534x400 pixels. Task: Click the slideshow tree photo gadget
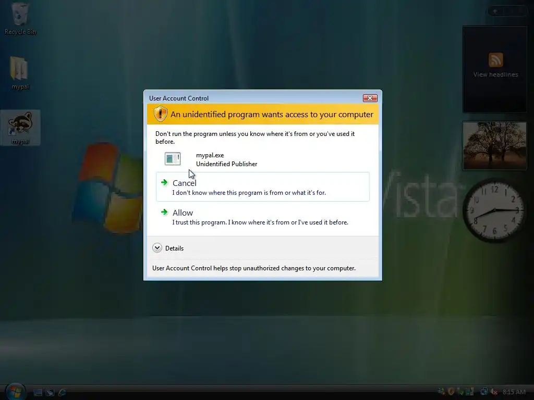click(494, 146)
